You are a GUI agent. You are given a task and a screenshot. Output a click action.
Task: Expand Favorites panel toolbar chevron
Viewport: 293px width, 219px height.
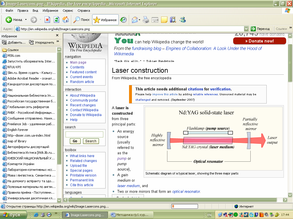58,41
